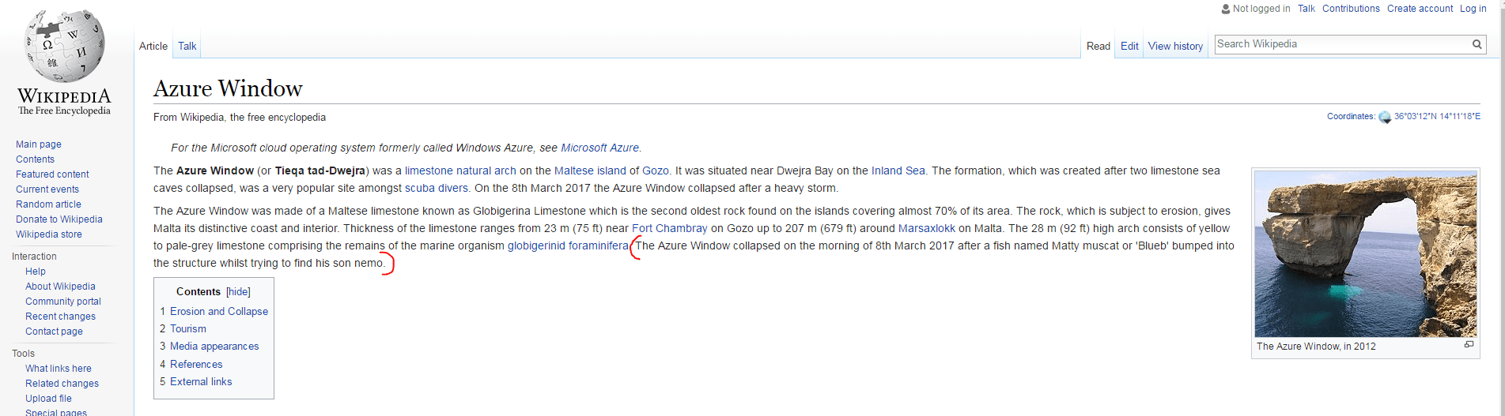Open the Fort Chambray link
This screenshot has height=416, width=1505.
(669, 228)
